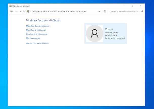Expand the chevron after Gestisci account
This screenshot has width=154, height=109.
[x=66, y=12]
